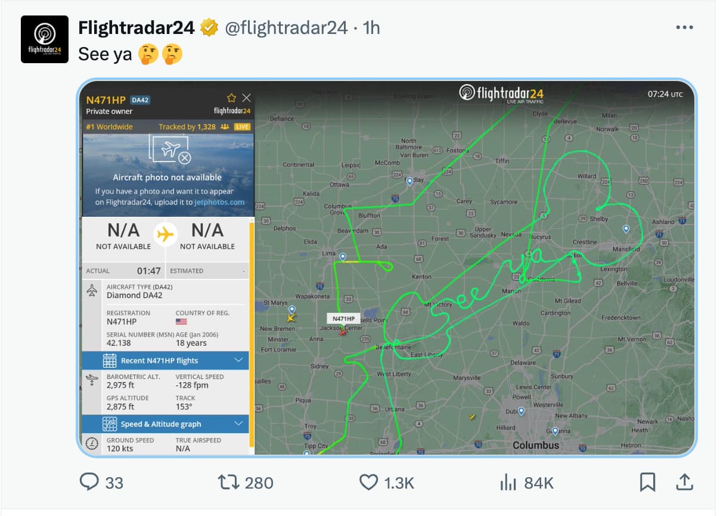Viewport: 720px width, 516px height.
Task: Expand Speed & Altitude graph section
Action: [165, 424]
